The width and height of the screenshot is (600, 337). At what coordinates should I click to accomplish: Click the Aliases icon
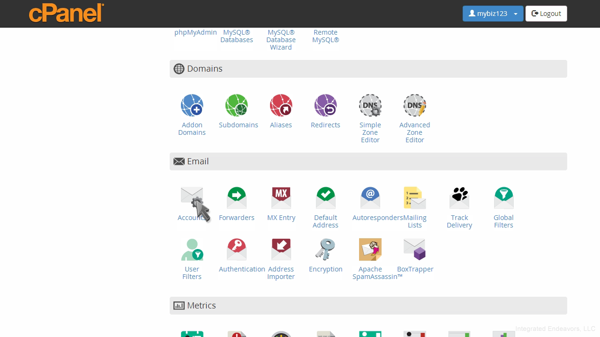[281, 105]
